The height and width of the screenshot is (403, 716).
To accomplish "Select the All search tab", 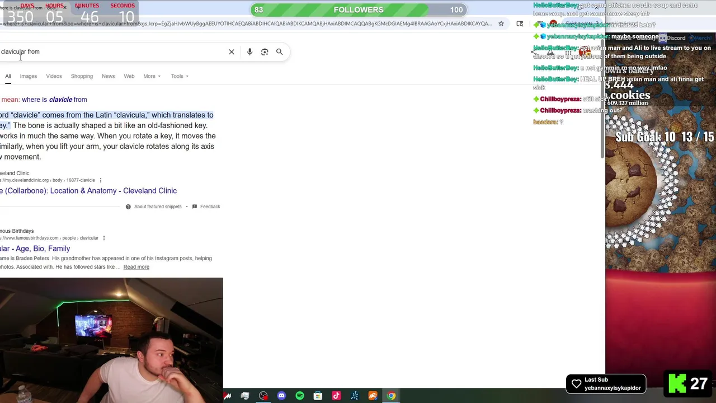I will click(x=8, y=76).
